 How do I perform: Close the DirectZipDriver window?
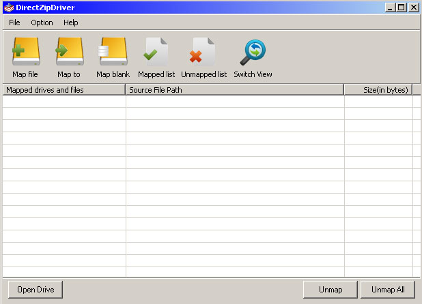click(414, 7)
